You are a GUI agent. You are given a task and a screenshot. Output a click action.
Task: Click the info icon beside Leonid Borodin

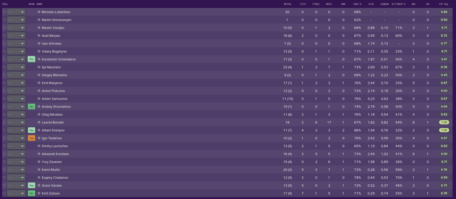(x=39, y=122)
